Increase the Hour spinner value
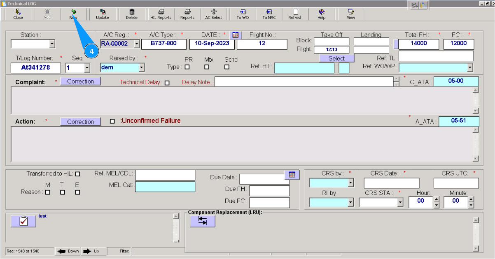Viewport: 495px width, 259px height. click(437, 199)
